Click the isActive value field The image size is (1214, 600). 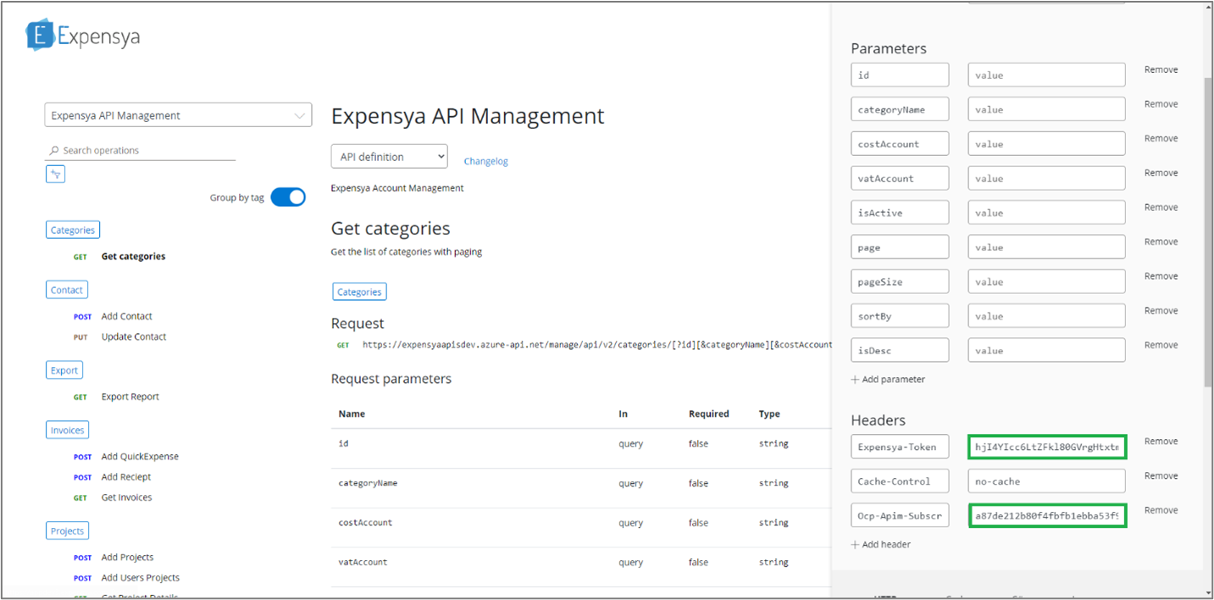coord(1046,213)
